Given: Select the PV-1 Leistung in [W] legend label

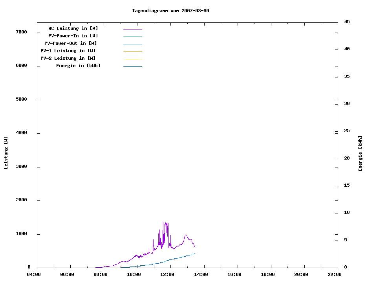Looking at the screenshot, I should (68, 51).
